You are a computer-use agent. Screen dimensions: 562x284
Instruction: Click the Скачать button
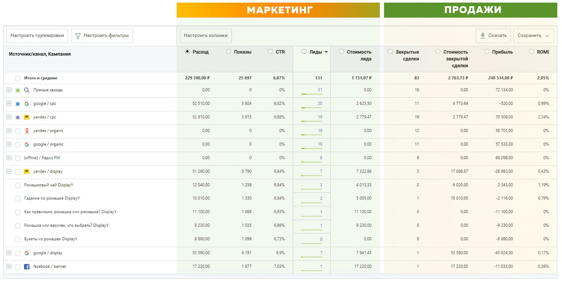tap(493, 36)
